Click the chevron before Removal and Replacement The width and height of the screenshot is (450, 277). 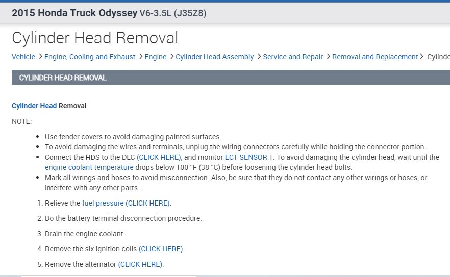point(328,57)
